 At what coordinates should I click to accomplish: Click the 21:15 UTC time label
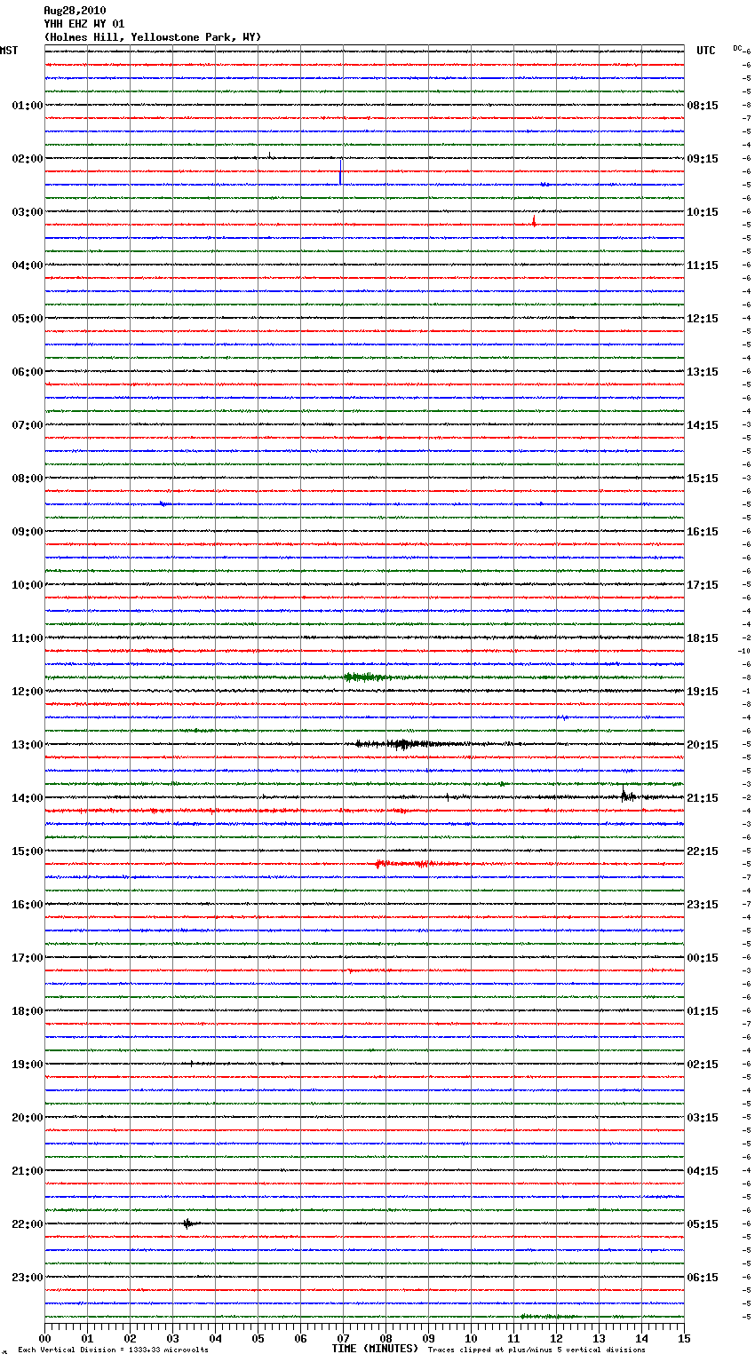coord(703,798)
